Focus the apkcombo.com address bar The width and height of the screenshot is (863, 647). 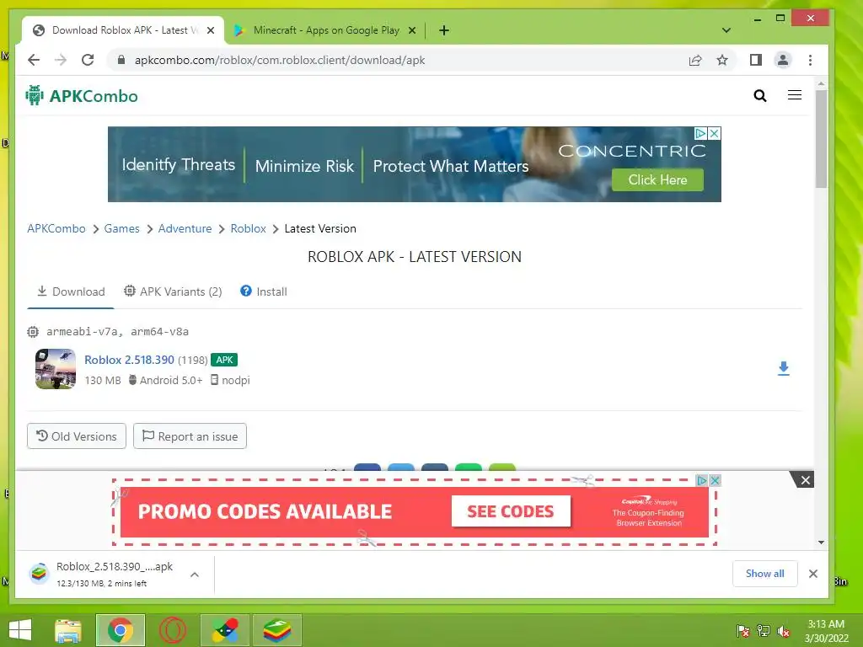click(396, 60)
